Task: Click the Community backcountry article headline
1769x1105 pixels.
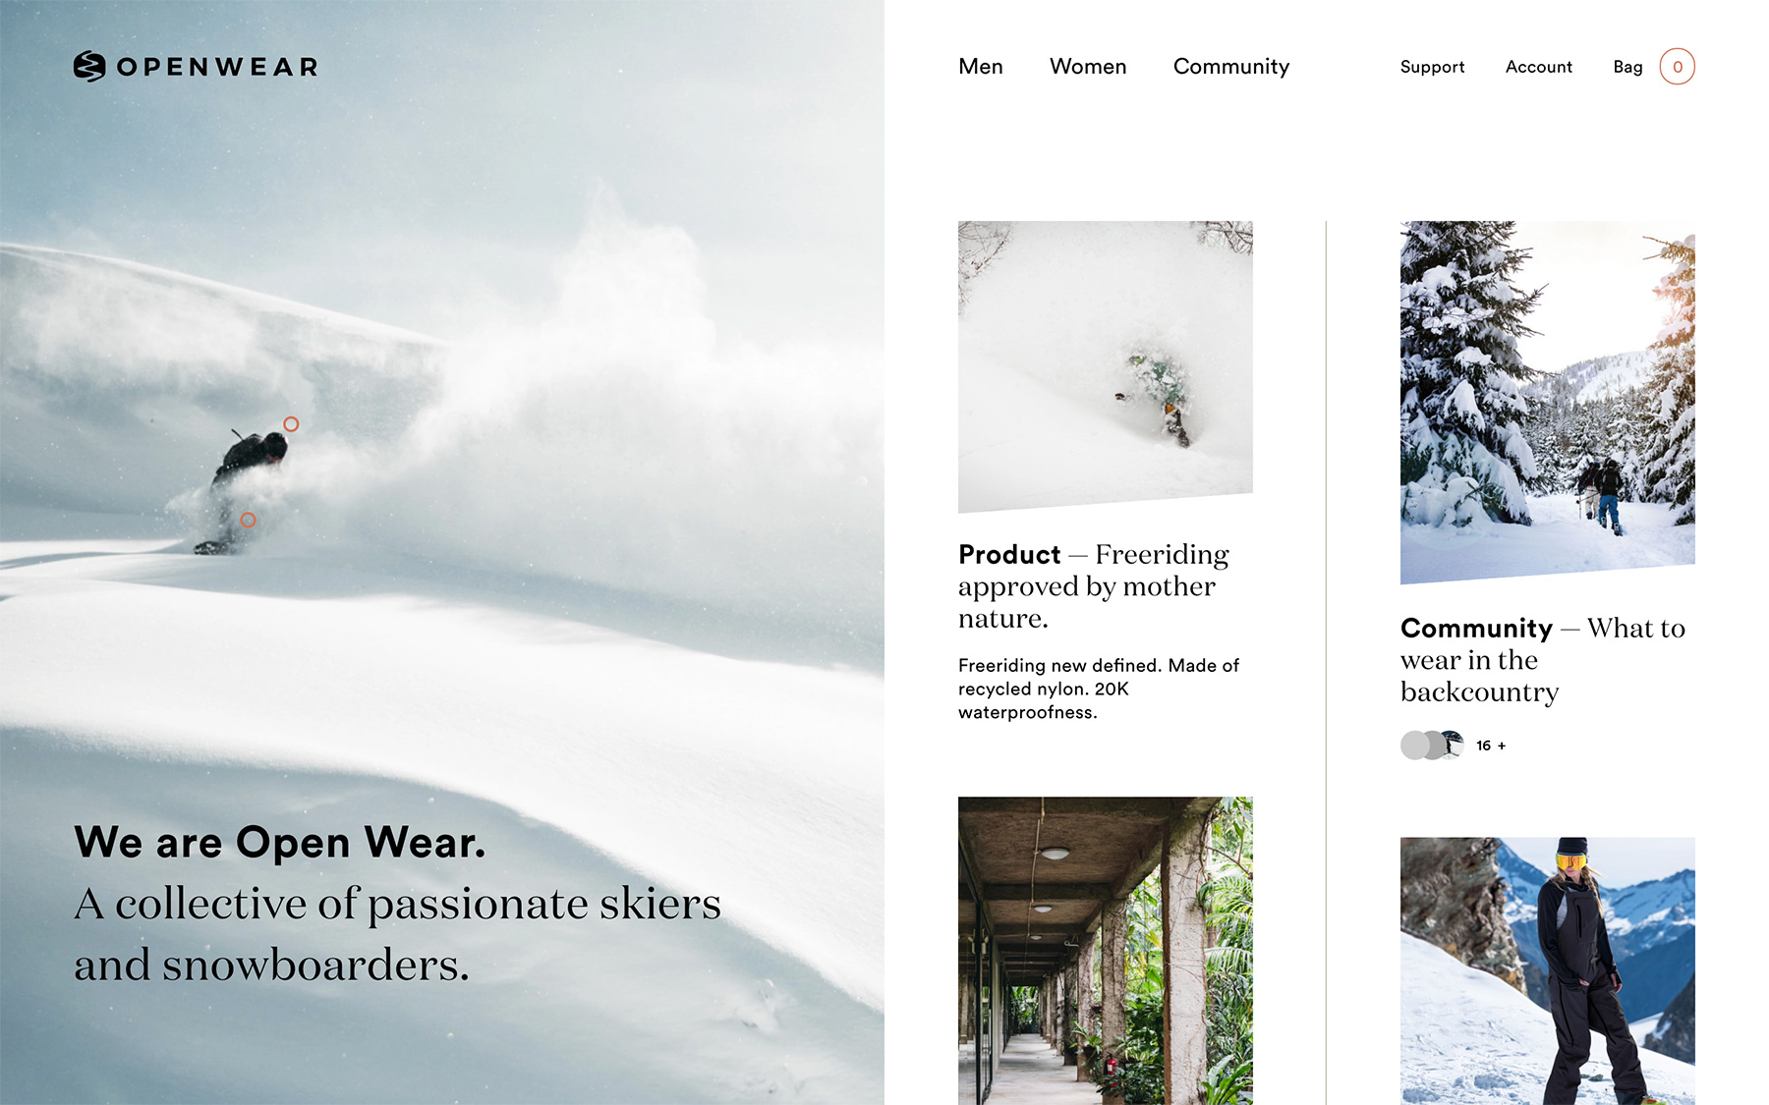Action: 1543,660
